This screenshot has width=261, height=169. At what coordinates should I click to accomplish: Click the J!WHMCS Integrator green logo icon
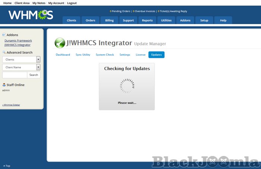(59, 43)
